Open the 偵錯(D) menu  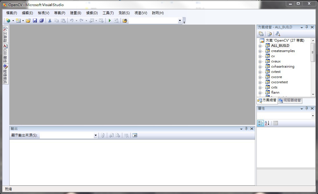(92, 13)
